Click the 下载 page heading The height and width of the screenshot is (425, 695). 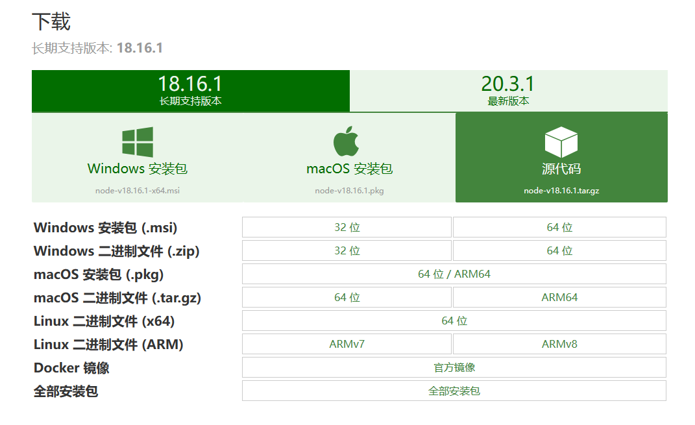(x=51, y=21)
